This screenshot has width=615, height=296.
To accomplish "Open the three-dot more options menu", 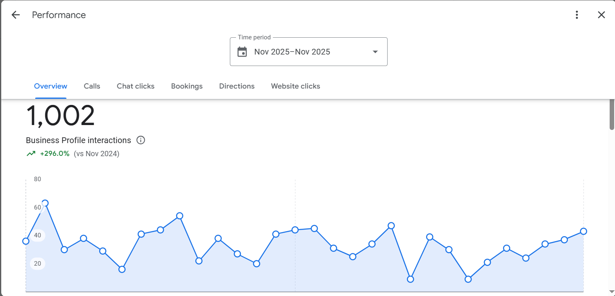I will coord(577,15).
